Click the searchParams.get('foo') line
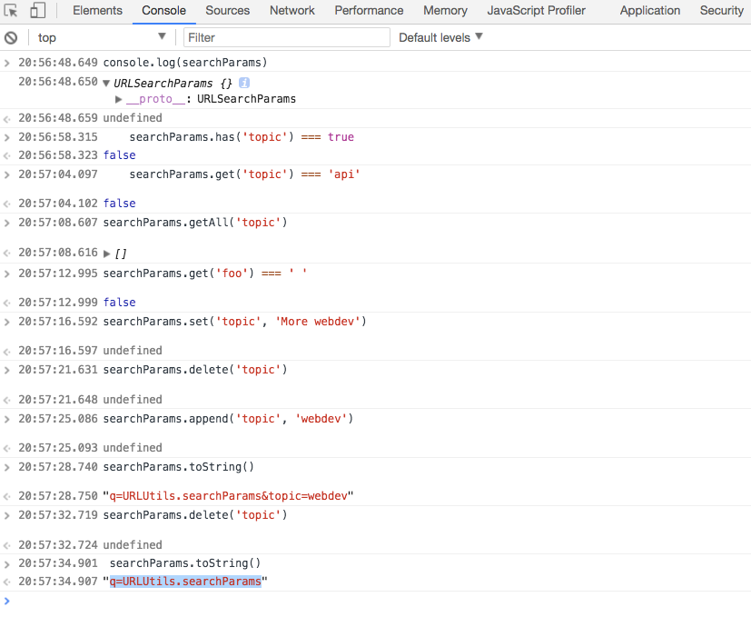 [205, 274]
